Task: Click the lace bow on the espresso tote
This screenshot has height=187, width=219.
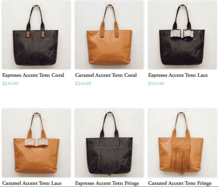Action: (x=182, y=34)
